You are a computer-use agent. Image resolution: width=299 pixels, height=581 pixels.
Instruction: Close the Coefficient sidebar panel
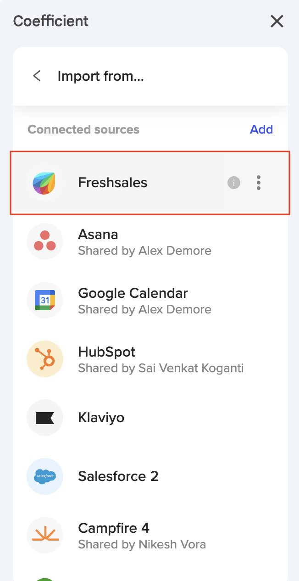(x=277, y=21)
